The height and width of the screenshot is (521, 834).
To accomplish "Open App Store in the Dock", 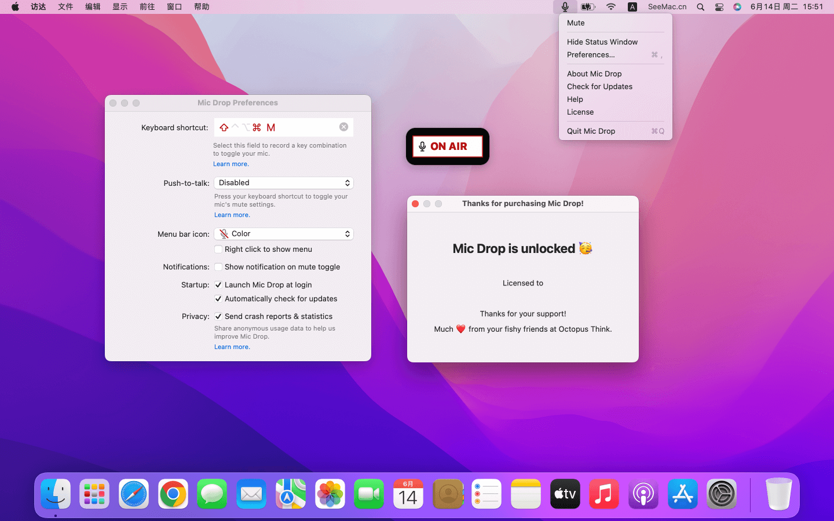I will click(x=683, y=494).
